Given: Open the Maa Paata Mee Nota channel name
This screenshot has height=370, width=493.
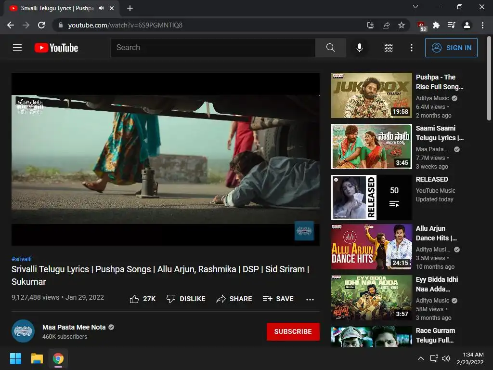Looking at the screenshot, I should pos(74,327).
